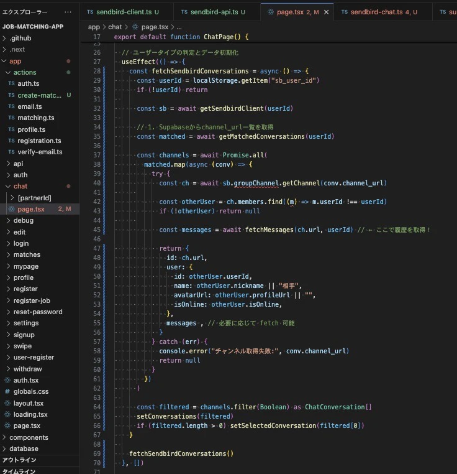457x474 pixels.
Task: Switch to sendbird-client.ts tab
Action: 126,12
